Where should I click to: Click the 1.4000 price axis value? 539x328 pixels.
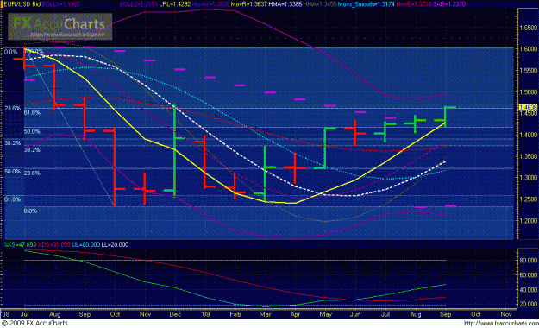[529, 135]
